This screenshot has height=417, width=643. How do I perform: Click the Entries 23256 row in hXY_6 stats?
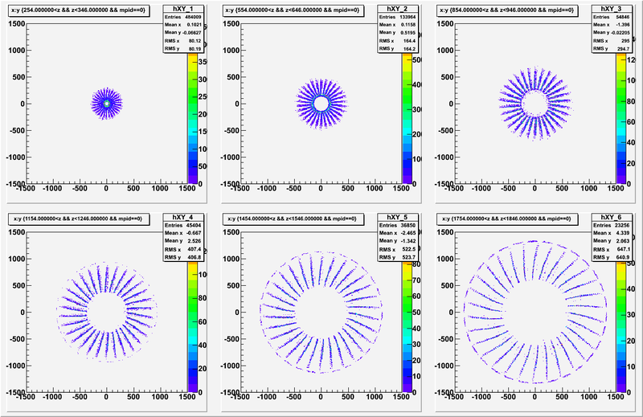[x=612, y=226]
